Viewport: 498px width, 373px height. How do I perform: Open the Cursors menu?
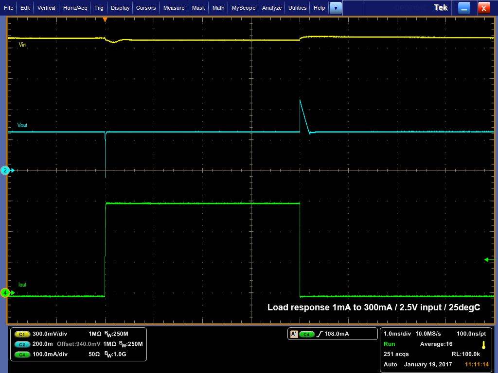click(x=146, y=8)
